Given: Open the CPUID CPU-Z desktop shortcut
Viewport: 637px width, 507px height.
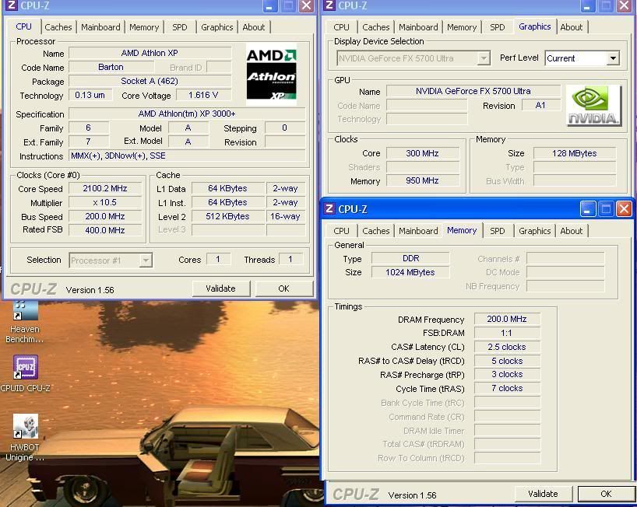Looking at the screenshot, I should (x=25, y=374).
